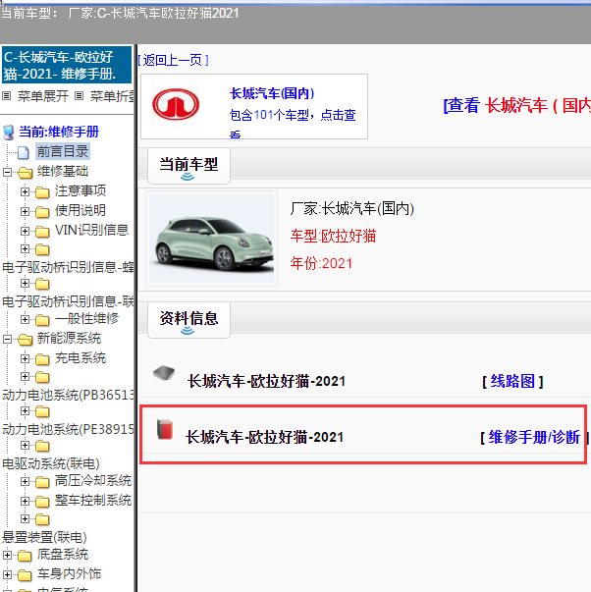Screen dimensions: 591x592
Task: Click the folder icon beside VIN识别信息
Action: (x=42, y=232)
